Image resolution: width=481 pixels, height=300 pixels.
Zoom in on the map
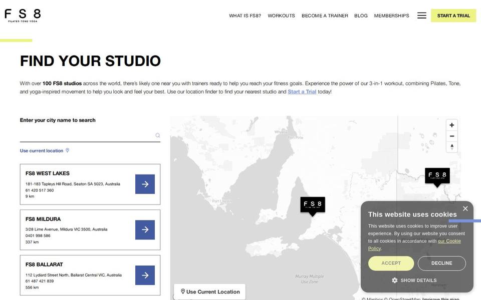[451, 125]
